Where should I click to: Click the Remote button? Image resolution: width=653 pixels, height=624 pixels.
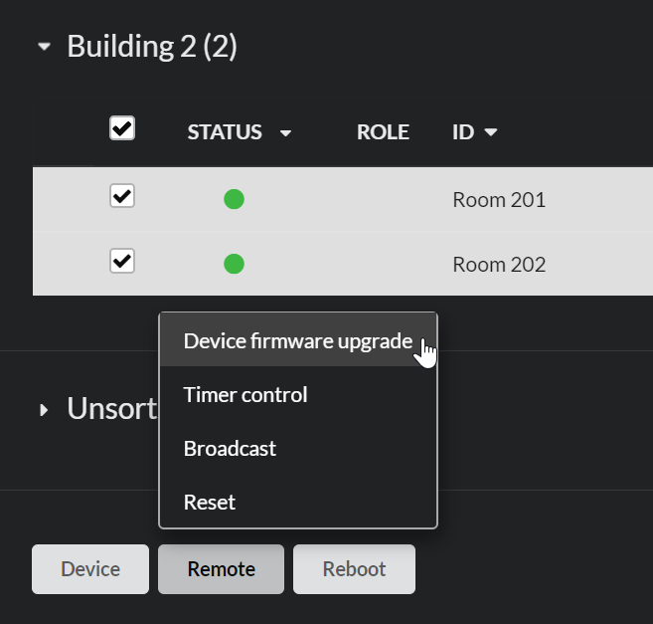[x=221, y=569]
